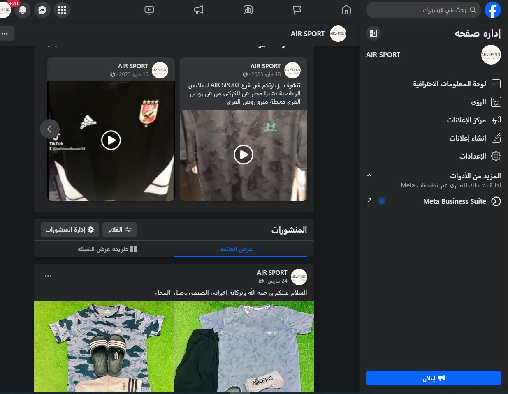Open the post's three-dot options menu
508x394 pixels.
(x=48, y=276)
